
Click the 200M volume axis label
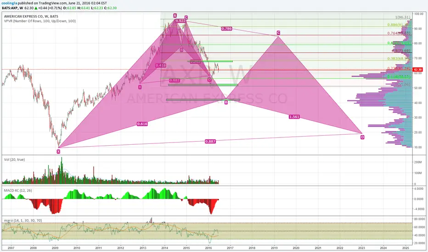point(418,162)
